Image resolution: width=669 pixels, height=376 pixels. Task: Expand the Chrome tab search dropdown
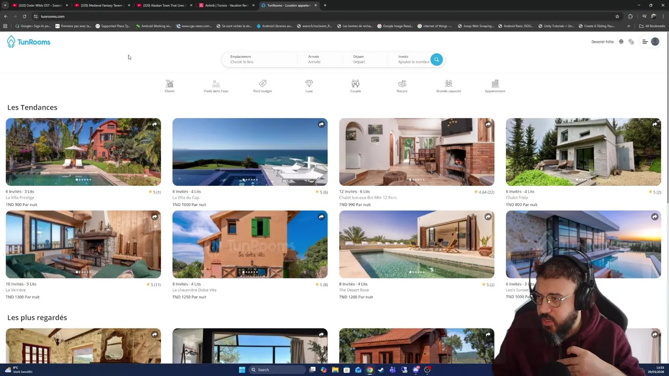5,5
